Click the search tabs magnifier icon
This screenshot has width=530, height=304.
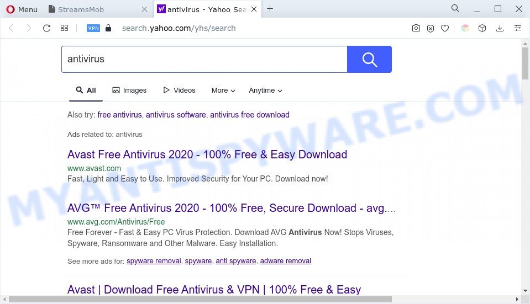(x=455, y=8)
